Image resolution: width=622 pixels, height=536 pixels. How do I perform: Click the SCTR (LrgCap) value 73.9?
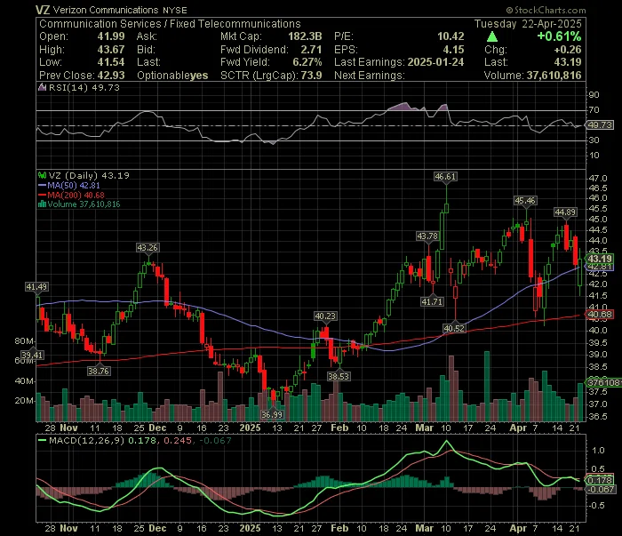(x=311, y=76)
